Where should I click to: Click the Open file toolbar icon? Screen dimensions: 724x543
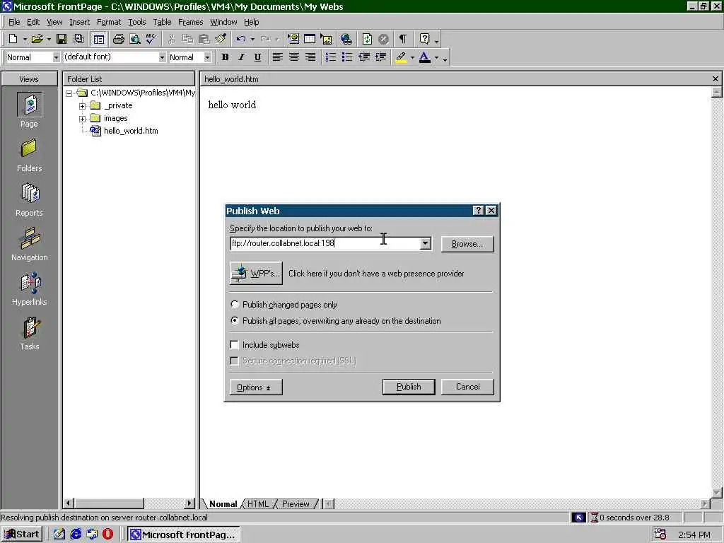(x=37, y=40)
